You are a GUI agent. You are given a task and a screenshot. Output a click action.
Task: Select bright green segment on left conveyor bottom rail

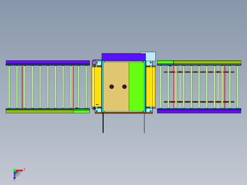tap(81, 111)
